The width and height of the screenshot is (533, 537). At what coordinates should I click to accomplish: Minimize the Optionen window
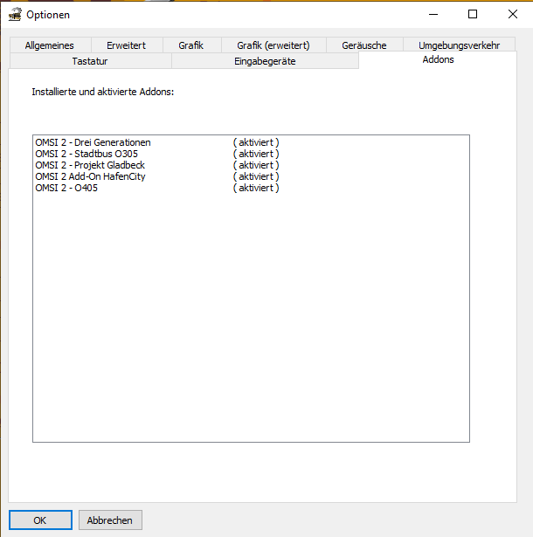433,14
